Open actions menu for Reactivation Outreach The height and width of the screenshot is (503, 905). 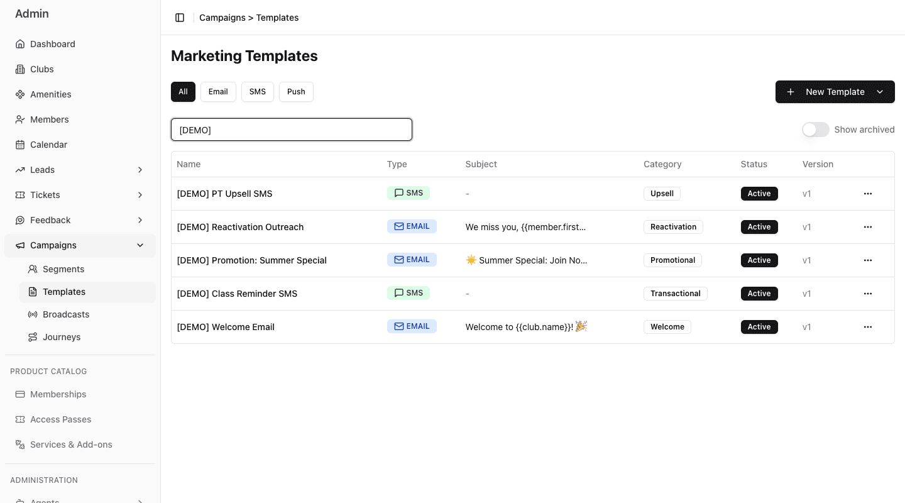point(868,227)
